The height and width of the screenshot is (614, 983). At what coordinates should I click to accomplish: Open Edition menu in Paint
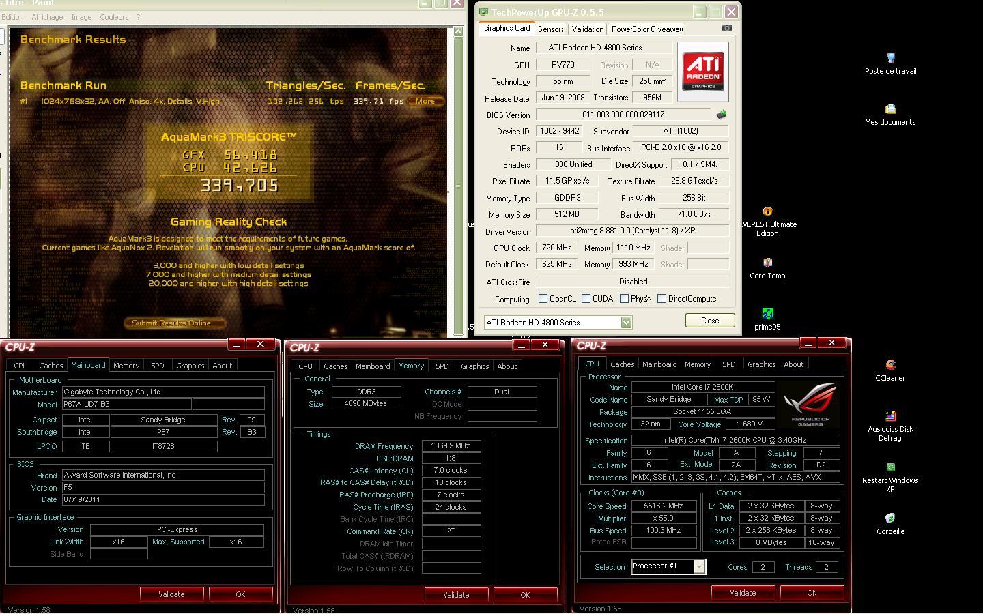click(x=12, y=17)
